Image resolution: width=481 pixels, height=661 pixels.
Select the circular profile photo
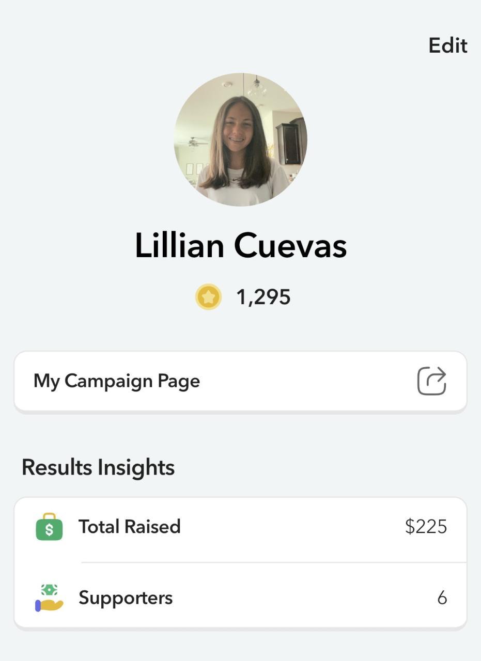pyautogui.click(x=241, y=139)
